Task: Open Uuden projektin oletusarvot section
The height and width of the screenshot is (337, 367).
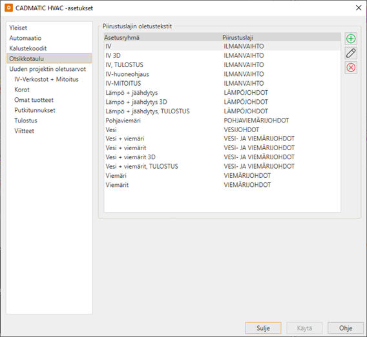Action: point(48,69)
